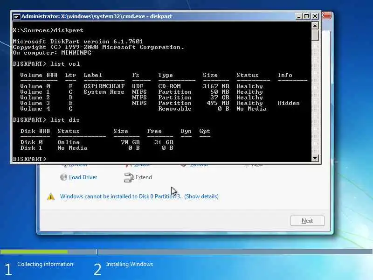Click the 'Collecting information' step label
373x280 pixels.
tap(45, 264)
